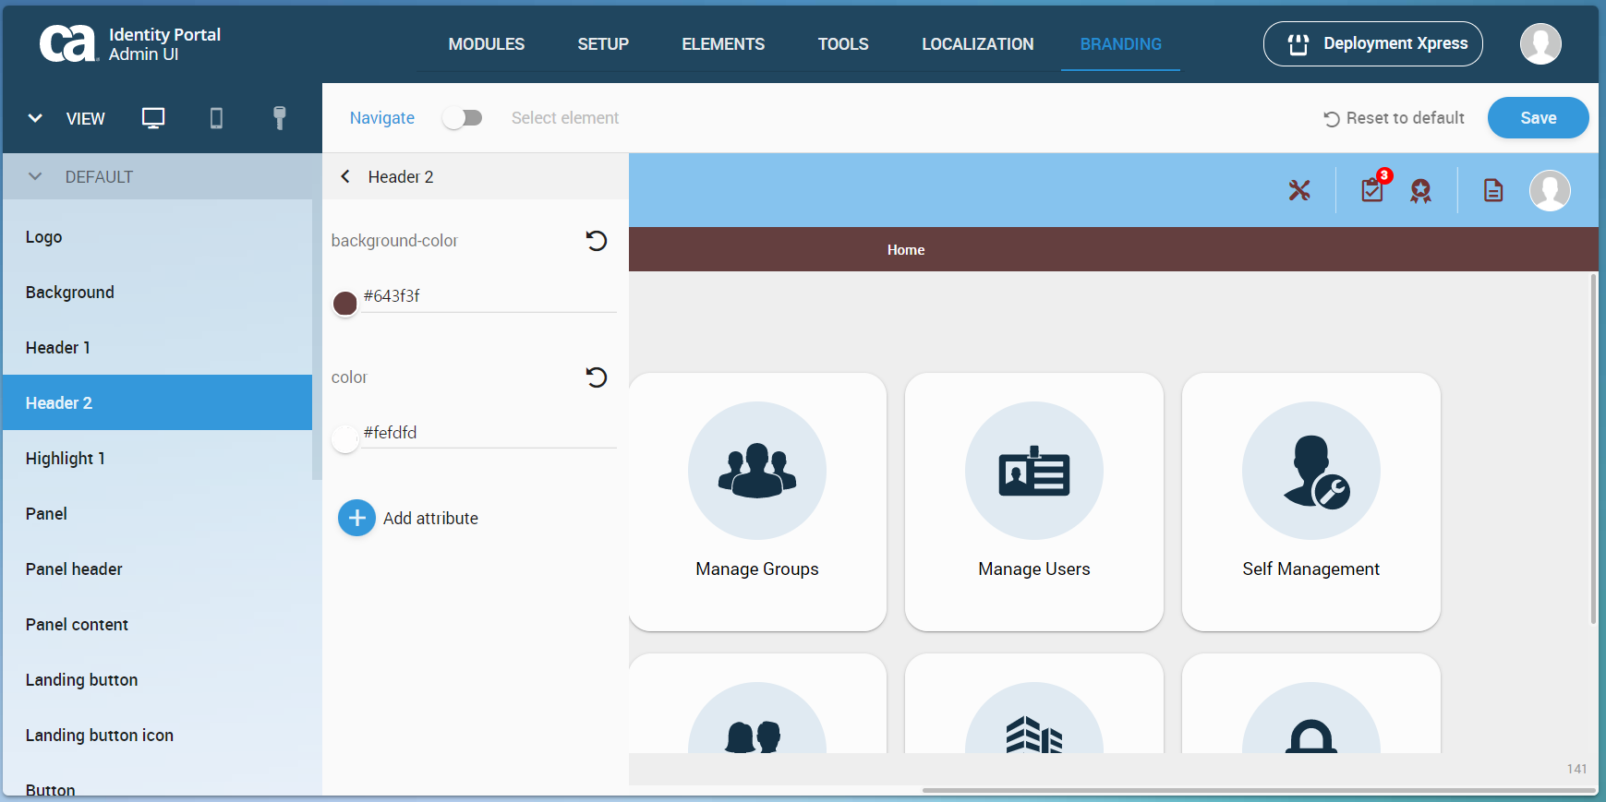Click the CA logo icon

[x=68, y=43]
